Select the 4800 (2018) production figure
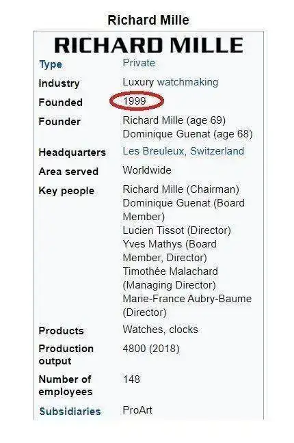The height and width of the screenshot is (443, 294). click(151, 349)
